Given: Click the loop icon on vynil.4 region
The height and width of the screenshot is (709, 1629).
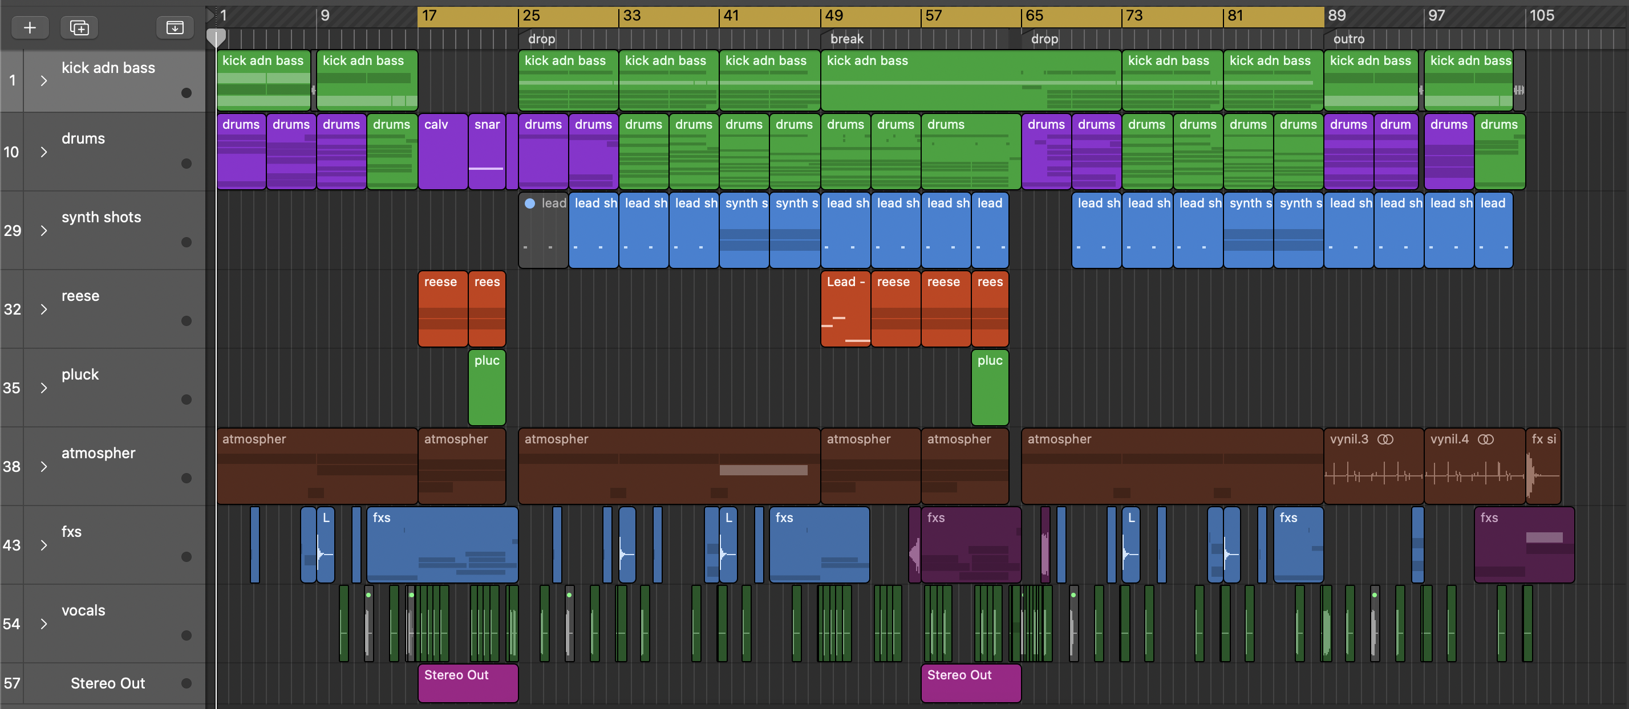Looking at the screenshot, I should tap(1485, 439).
